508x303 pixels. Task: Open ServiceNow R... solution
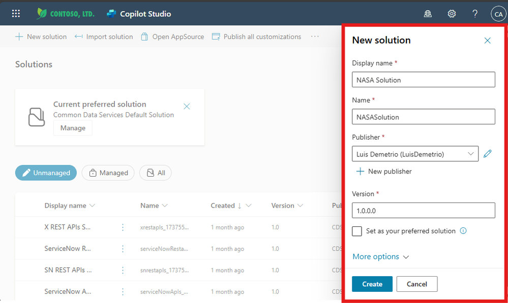pos(68,248)
